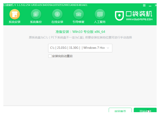Select the 在线安装 (Online Install) icon
This screenshot has width=161, height=116.
tap(57, 14)
